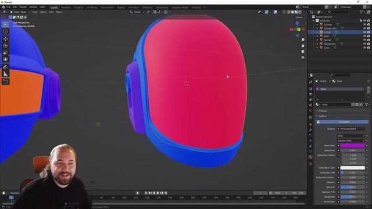Click the Principled BSDF surface shader button
This screenshot has height=209, width=372.
(x=351, y=129)
